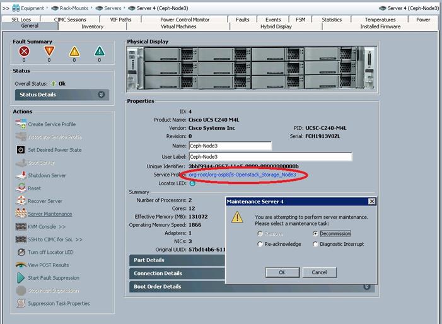Click the minor faults yellow triangle icon
Image resolution: width=442 pixels, height=324 pixels.
[x=74, y=51]
